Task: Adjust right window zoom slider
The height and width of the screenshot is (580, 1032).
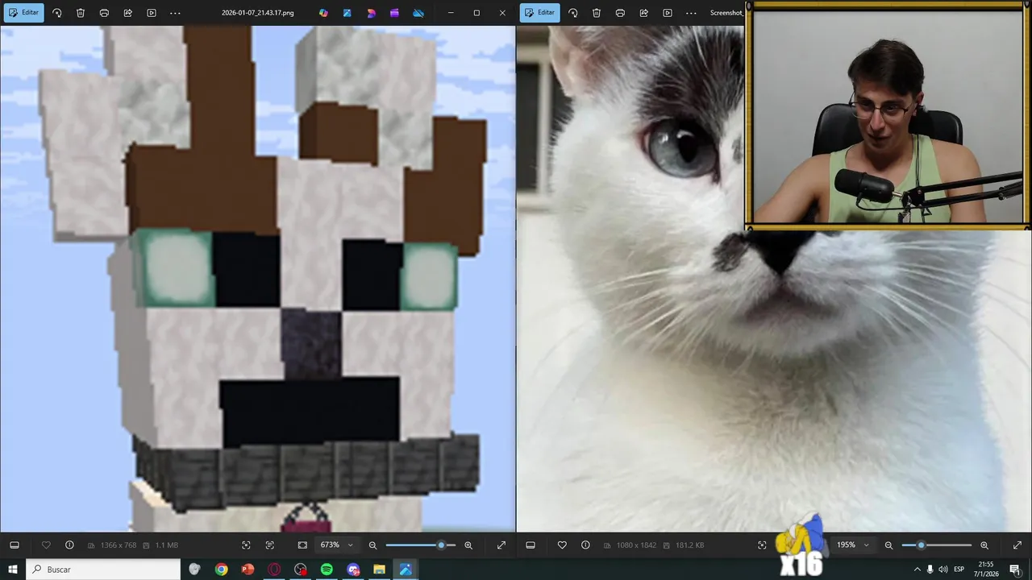Action: 936,545
